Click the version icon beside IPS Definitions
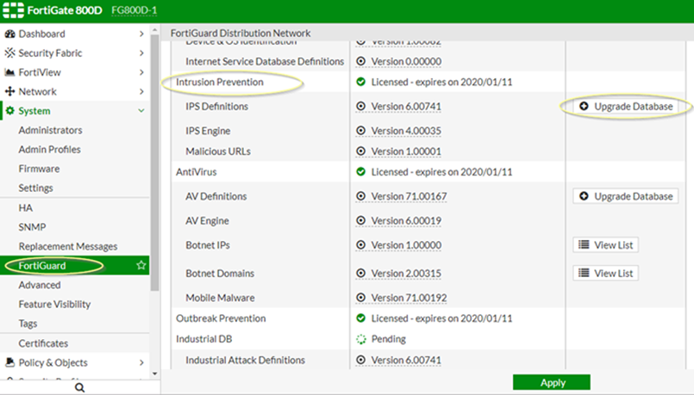The width and height of the screenshot is (694, 395). pyautogui.click(x=361, y=106)
